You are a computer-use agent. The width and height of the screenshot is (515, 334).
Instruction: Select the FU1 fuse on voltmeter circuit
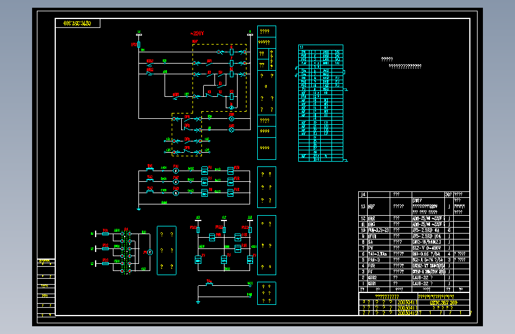coord(105,234)
